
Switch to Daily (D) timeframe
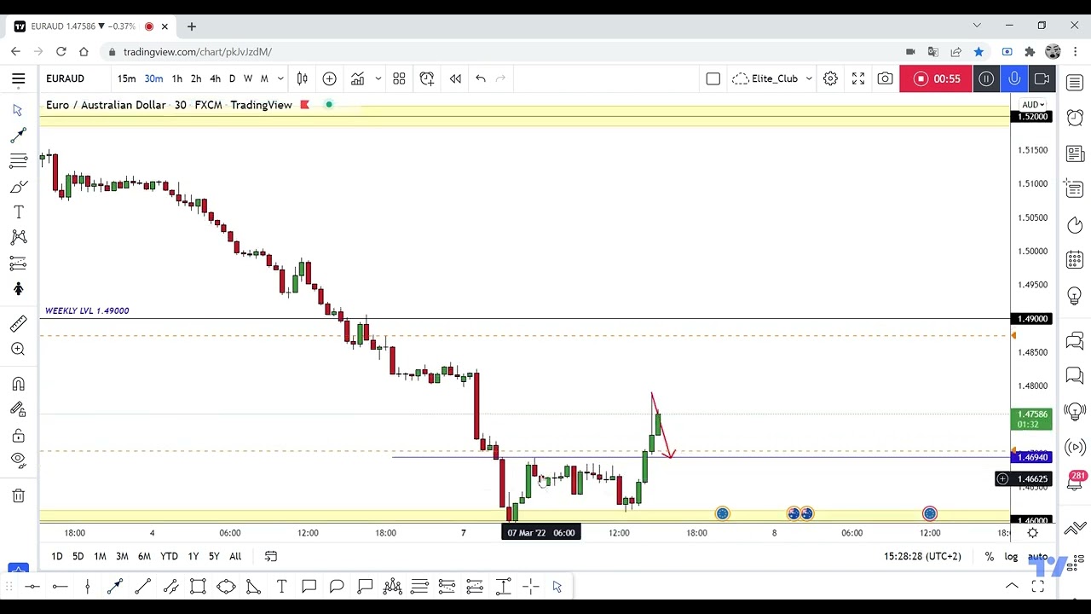[x=232, y=78]
